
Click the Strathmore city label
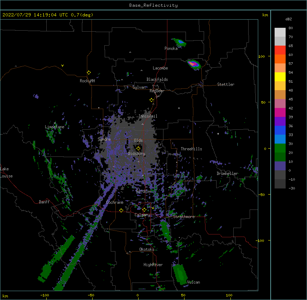click(x=184, y=217)
